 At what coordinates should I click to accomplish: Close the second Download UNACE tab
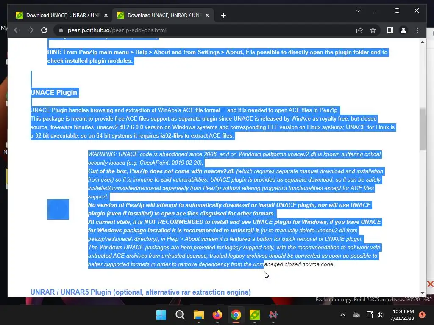point(207,15)
